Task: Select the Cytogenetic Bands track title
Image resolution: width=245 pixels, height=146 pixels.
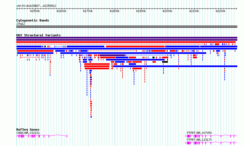Action: tap(33, 20)
